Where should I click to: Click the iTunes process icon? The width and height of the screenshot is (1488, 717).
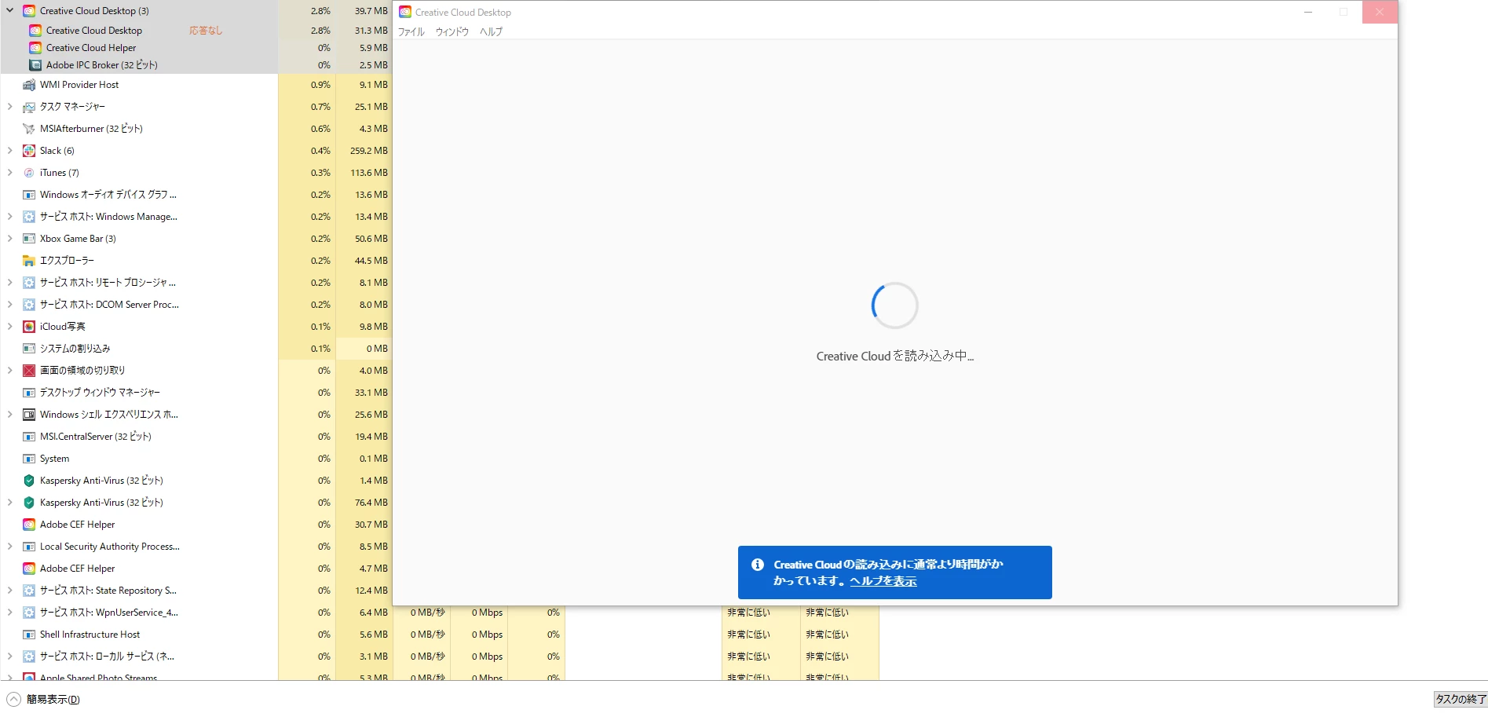point(29,173)
